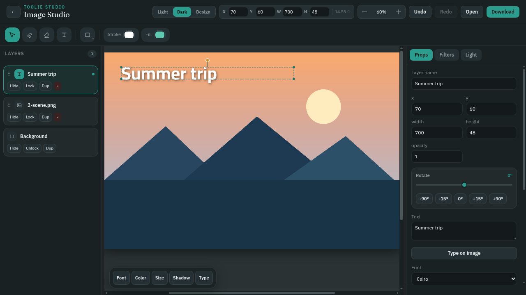Image resolution: width=526 pixels, height=295 pixels.
Task: Hide the Background layer
Action: pos(14,148)
